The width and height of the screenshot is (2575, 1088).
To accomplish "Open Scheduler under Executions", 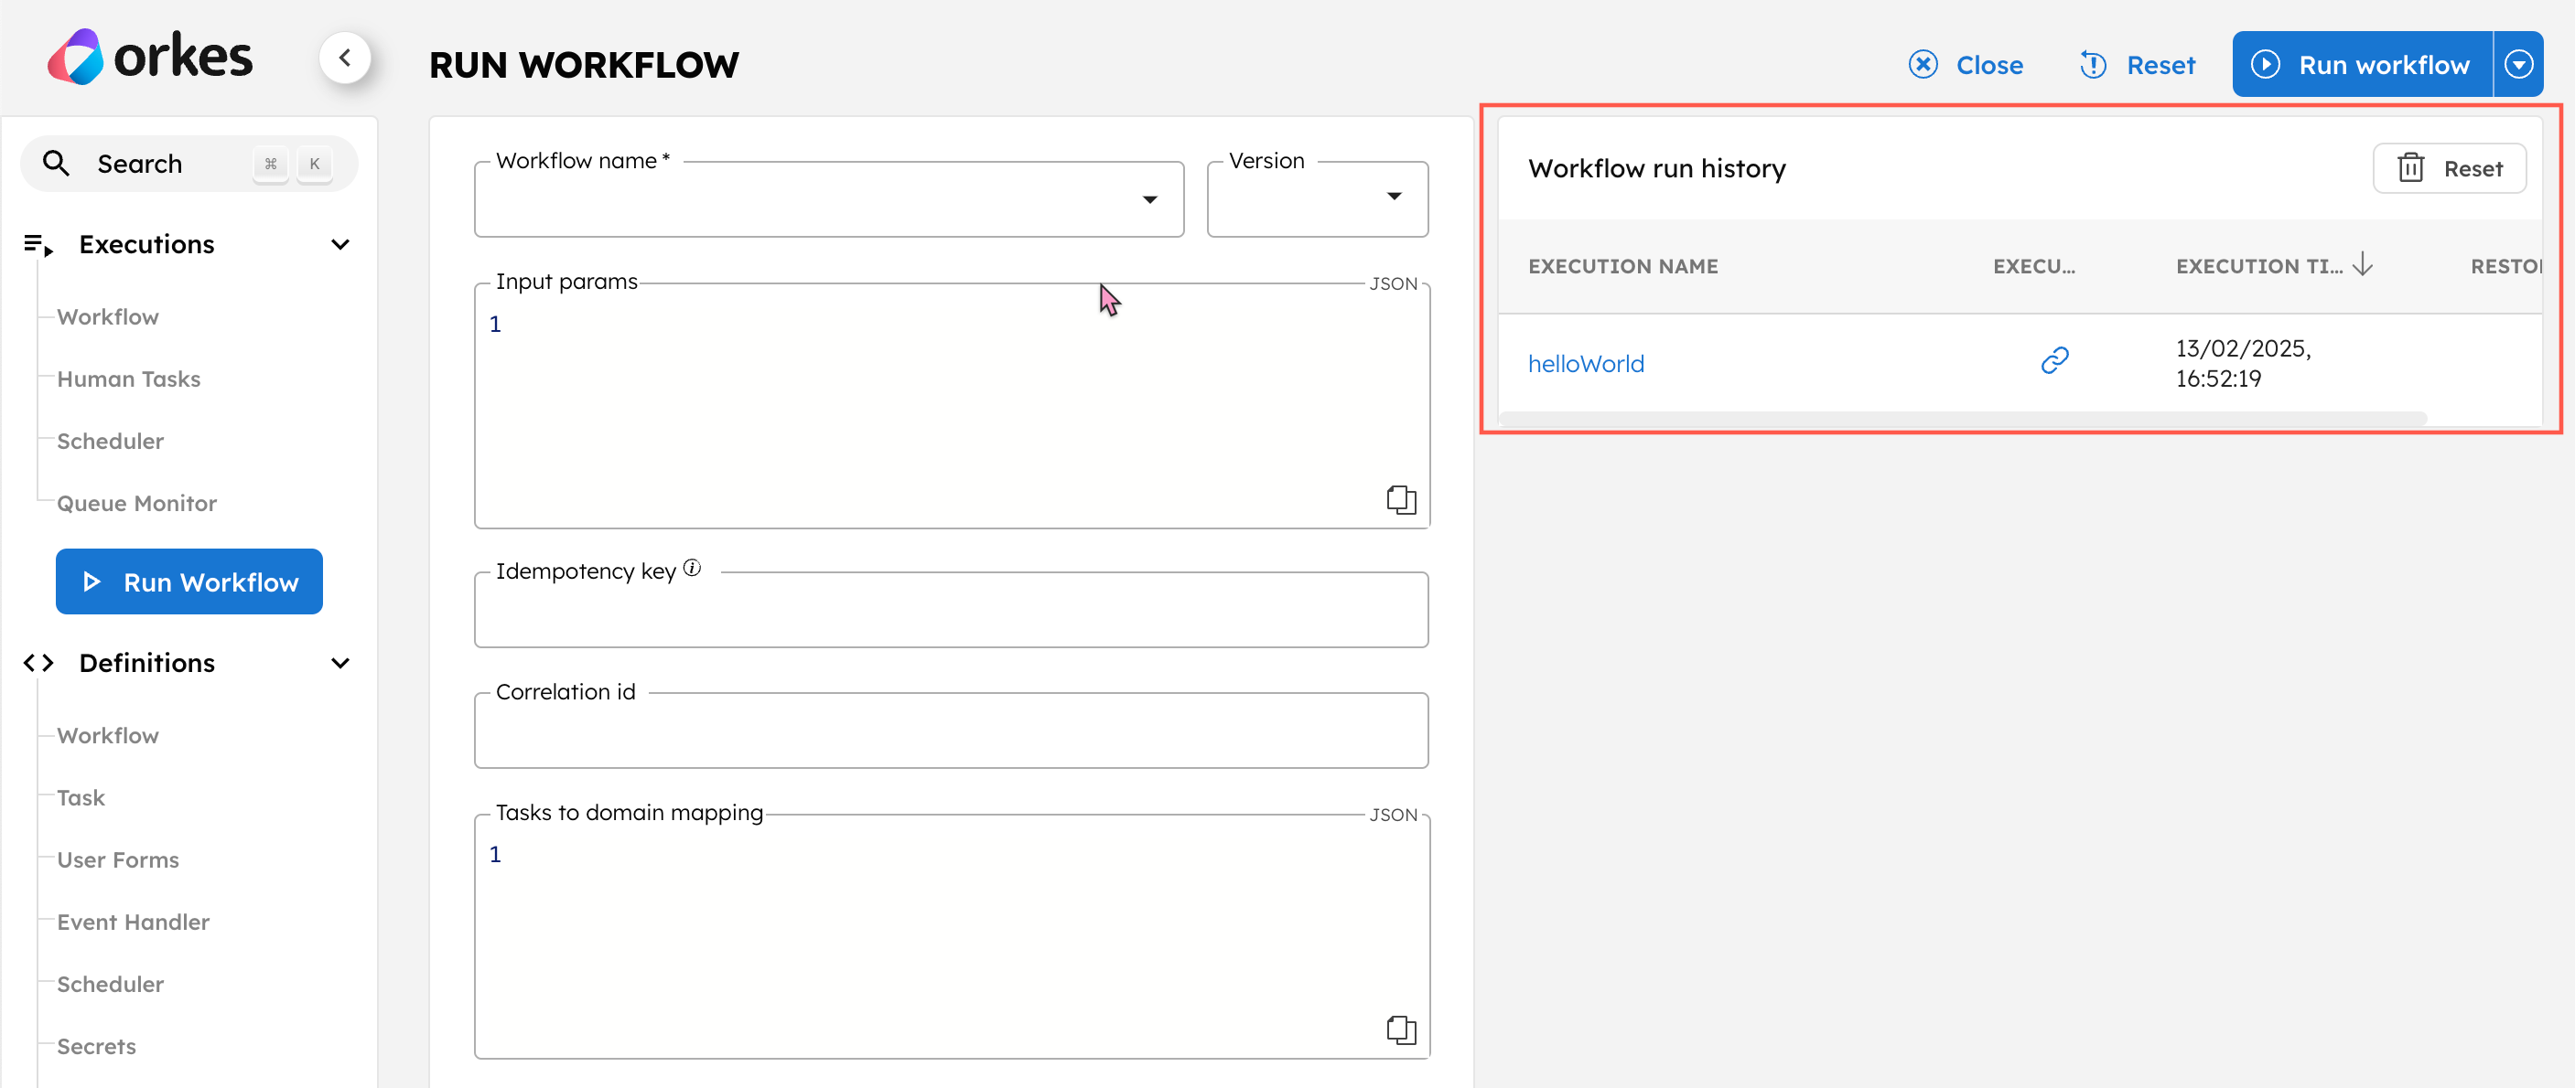I will [x=110, y=441].
